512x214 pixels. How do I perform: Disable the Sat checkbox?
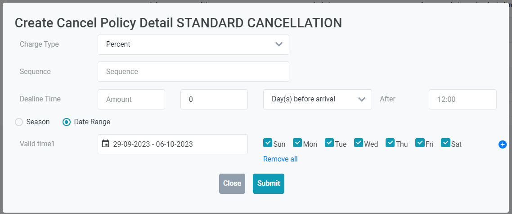coord(446,143)
